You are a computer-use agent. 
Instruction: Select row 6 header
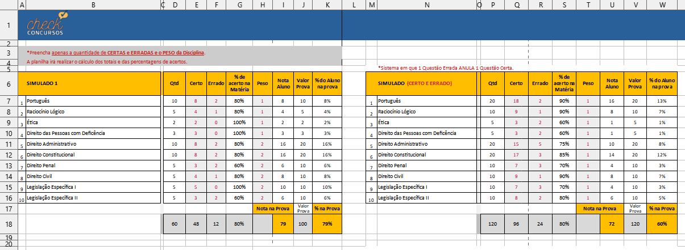9,83
